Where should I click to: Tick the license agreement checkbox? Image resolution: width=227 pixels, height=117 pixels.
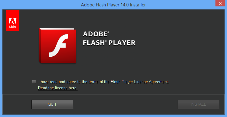(x=34, y=82)
